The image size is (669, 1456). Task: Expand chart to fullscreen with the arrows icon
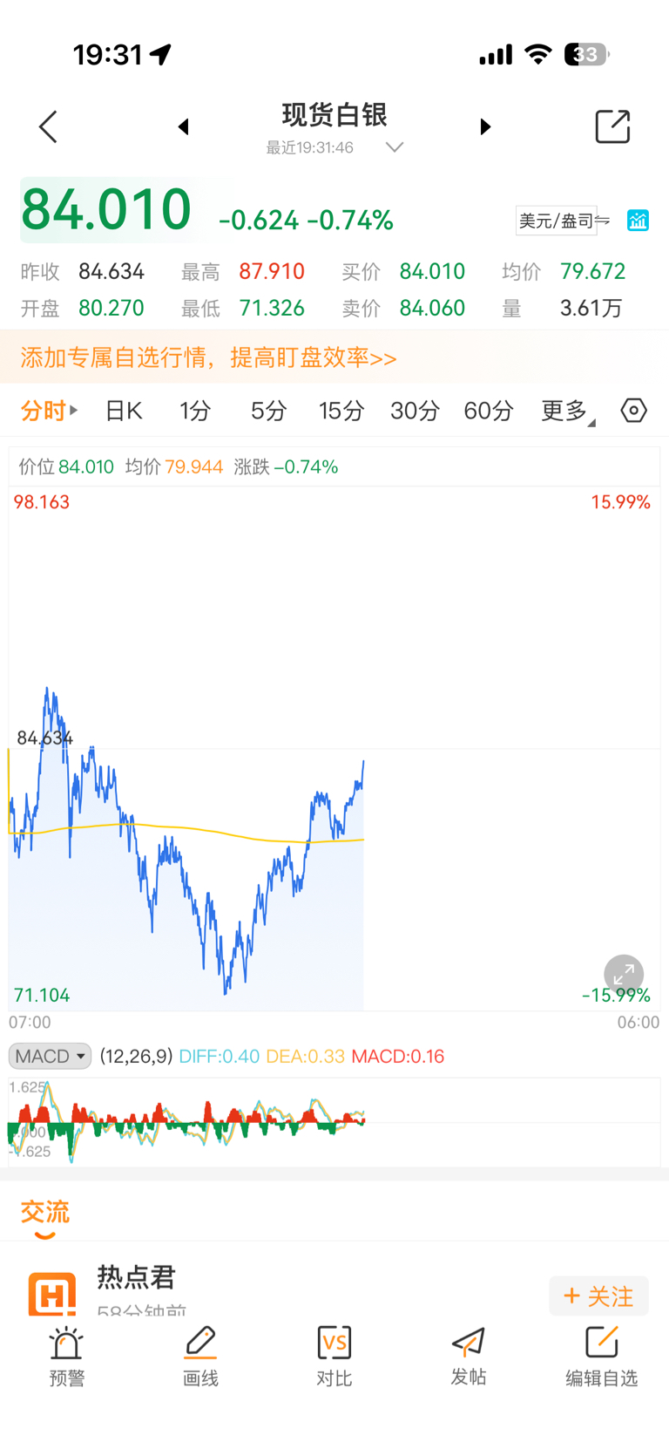tap(624, 974)
